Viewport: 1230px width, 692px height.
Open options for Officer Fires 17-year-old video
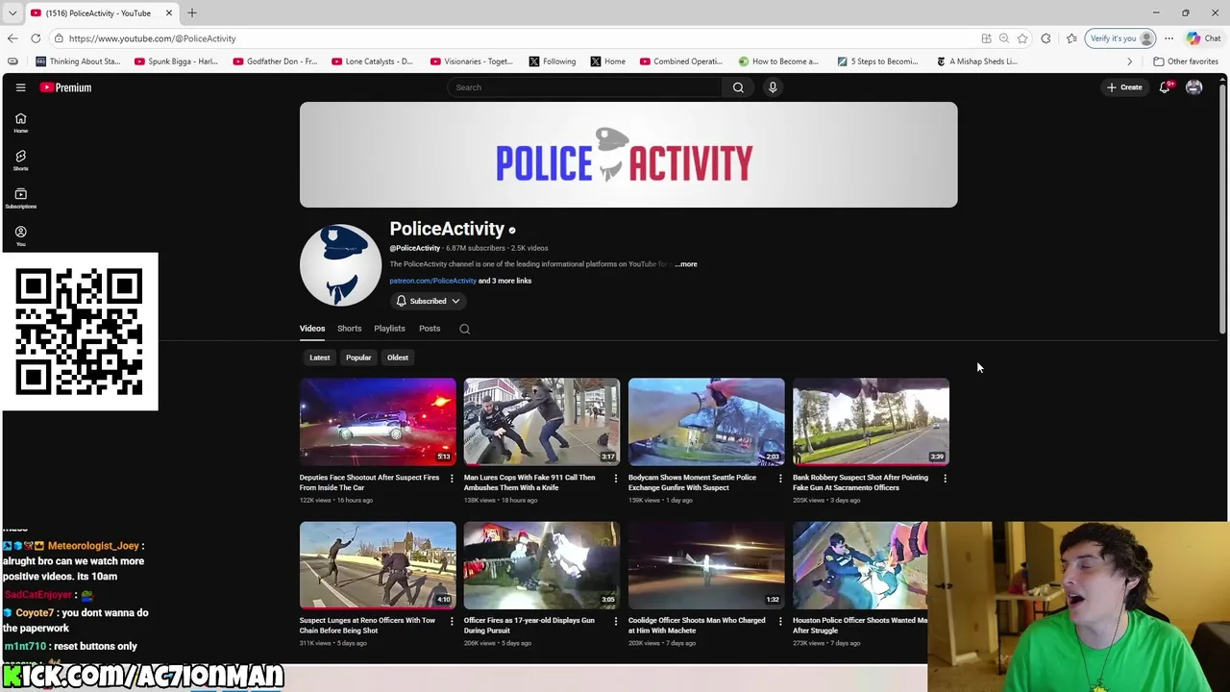[x=616, y=621]
